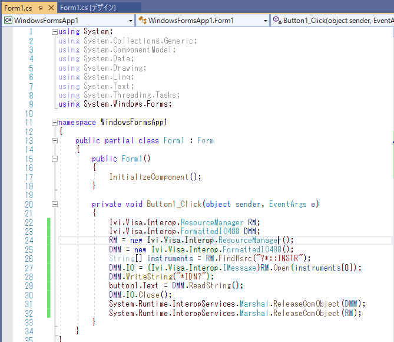The width and height of the screenshot is (394, 342).
Task: Click 'using System.Linq;' line
Action: (96, 77)
